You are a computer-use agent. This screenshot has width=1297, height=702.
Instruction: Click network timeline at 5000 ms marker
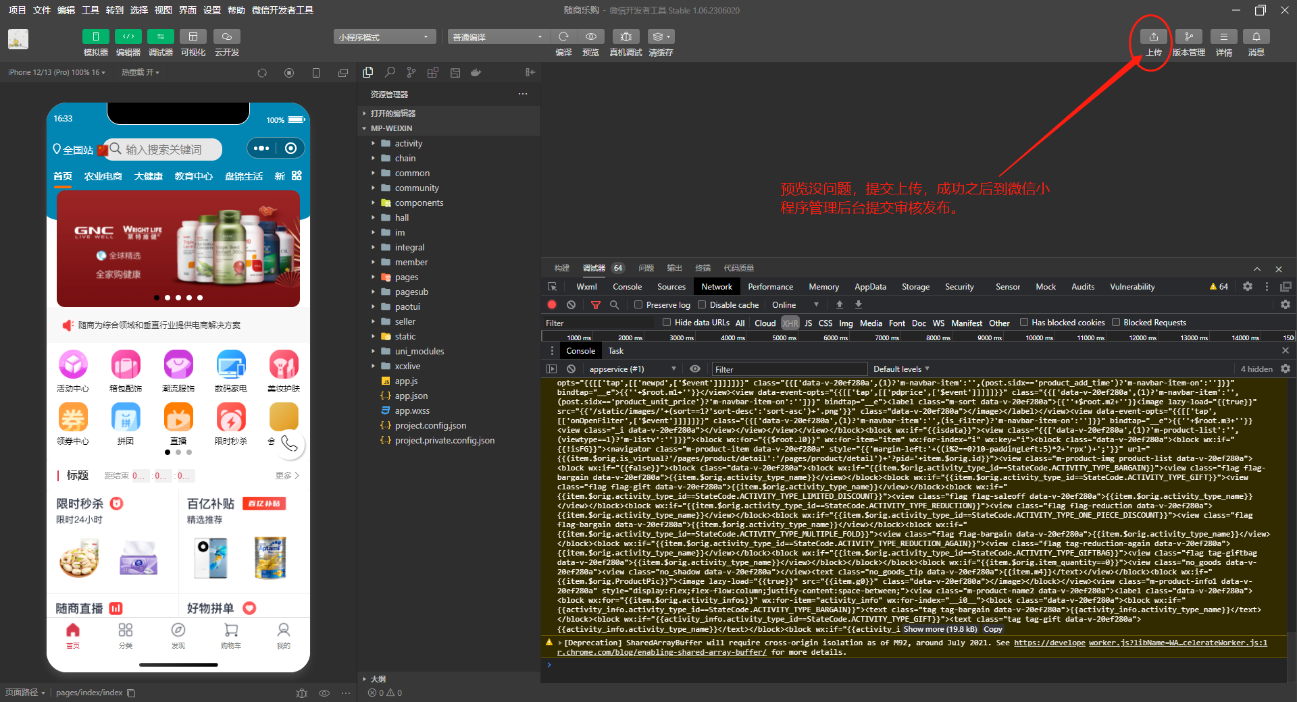click(784, 337)
